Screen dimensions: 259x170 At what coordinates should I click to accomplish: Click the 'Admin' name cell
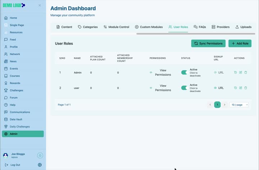78,73
